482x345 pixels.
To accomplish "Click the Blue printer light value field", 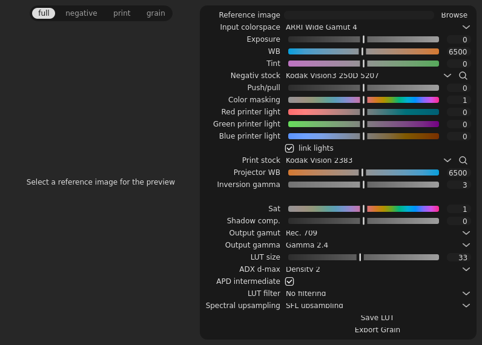I will 458,136.
